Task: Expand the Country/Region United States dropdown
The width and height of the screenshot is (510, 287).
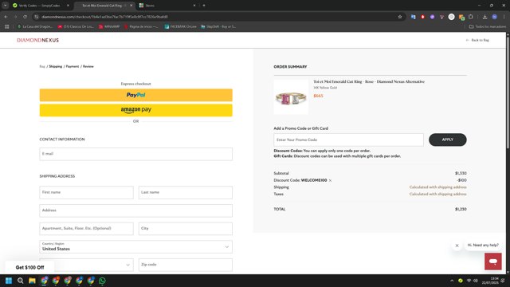Action: coord(136,246)
